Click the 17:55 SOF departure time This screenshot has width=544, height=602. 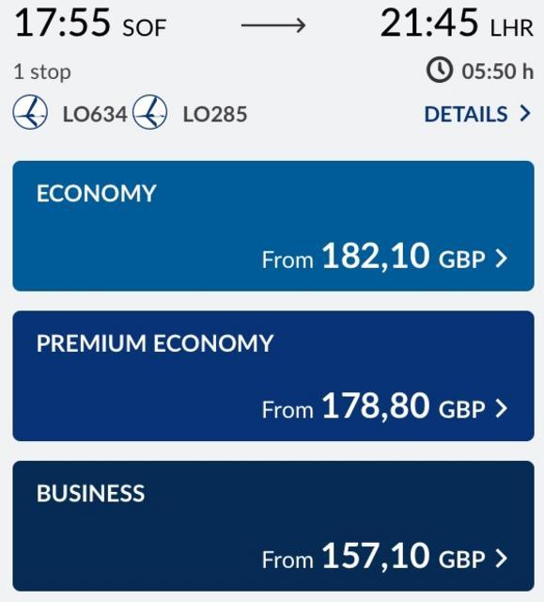coord(90,24)
